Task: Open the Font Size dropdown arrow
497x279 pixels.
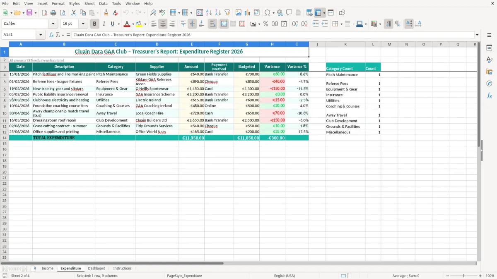Action: pyautogui.click(x=83, y=24)
